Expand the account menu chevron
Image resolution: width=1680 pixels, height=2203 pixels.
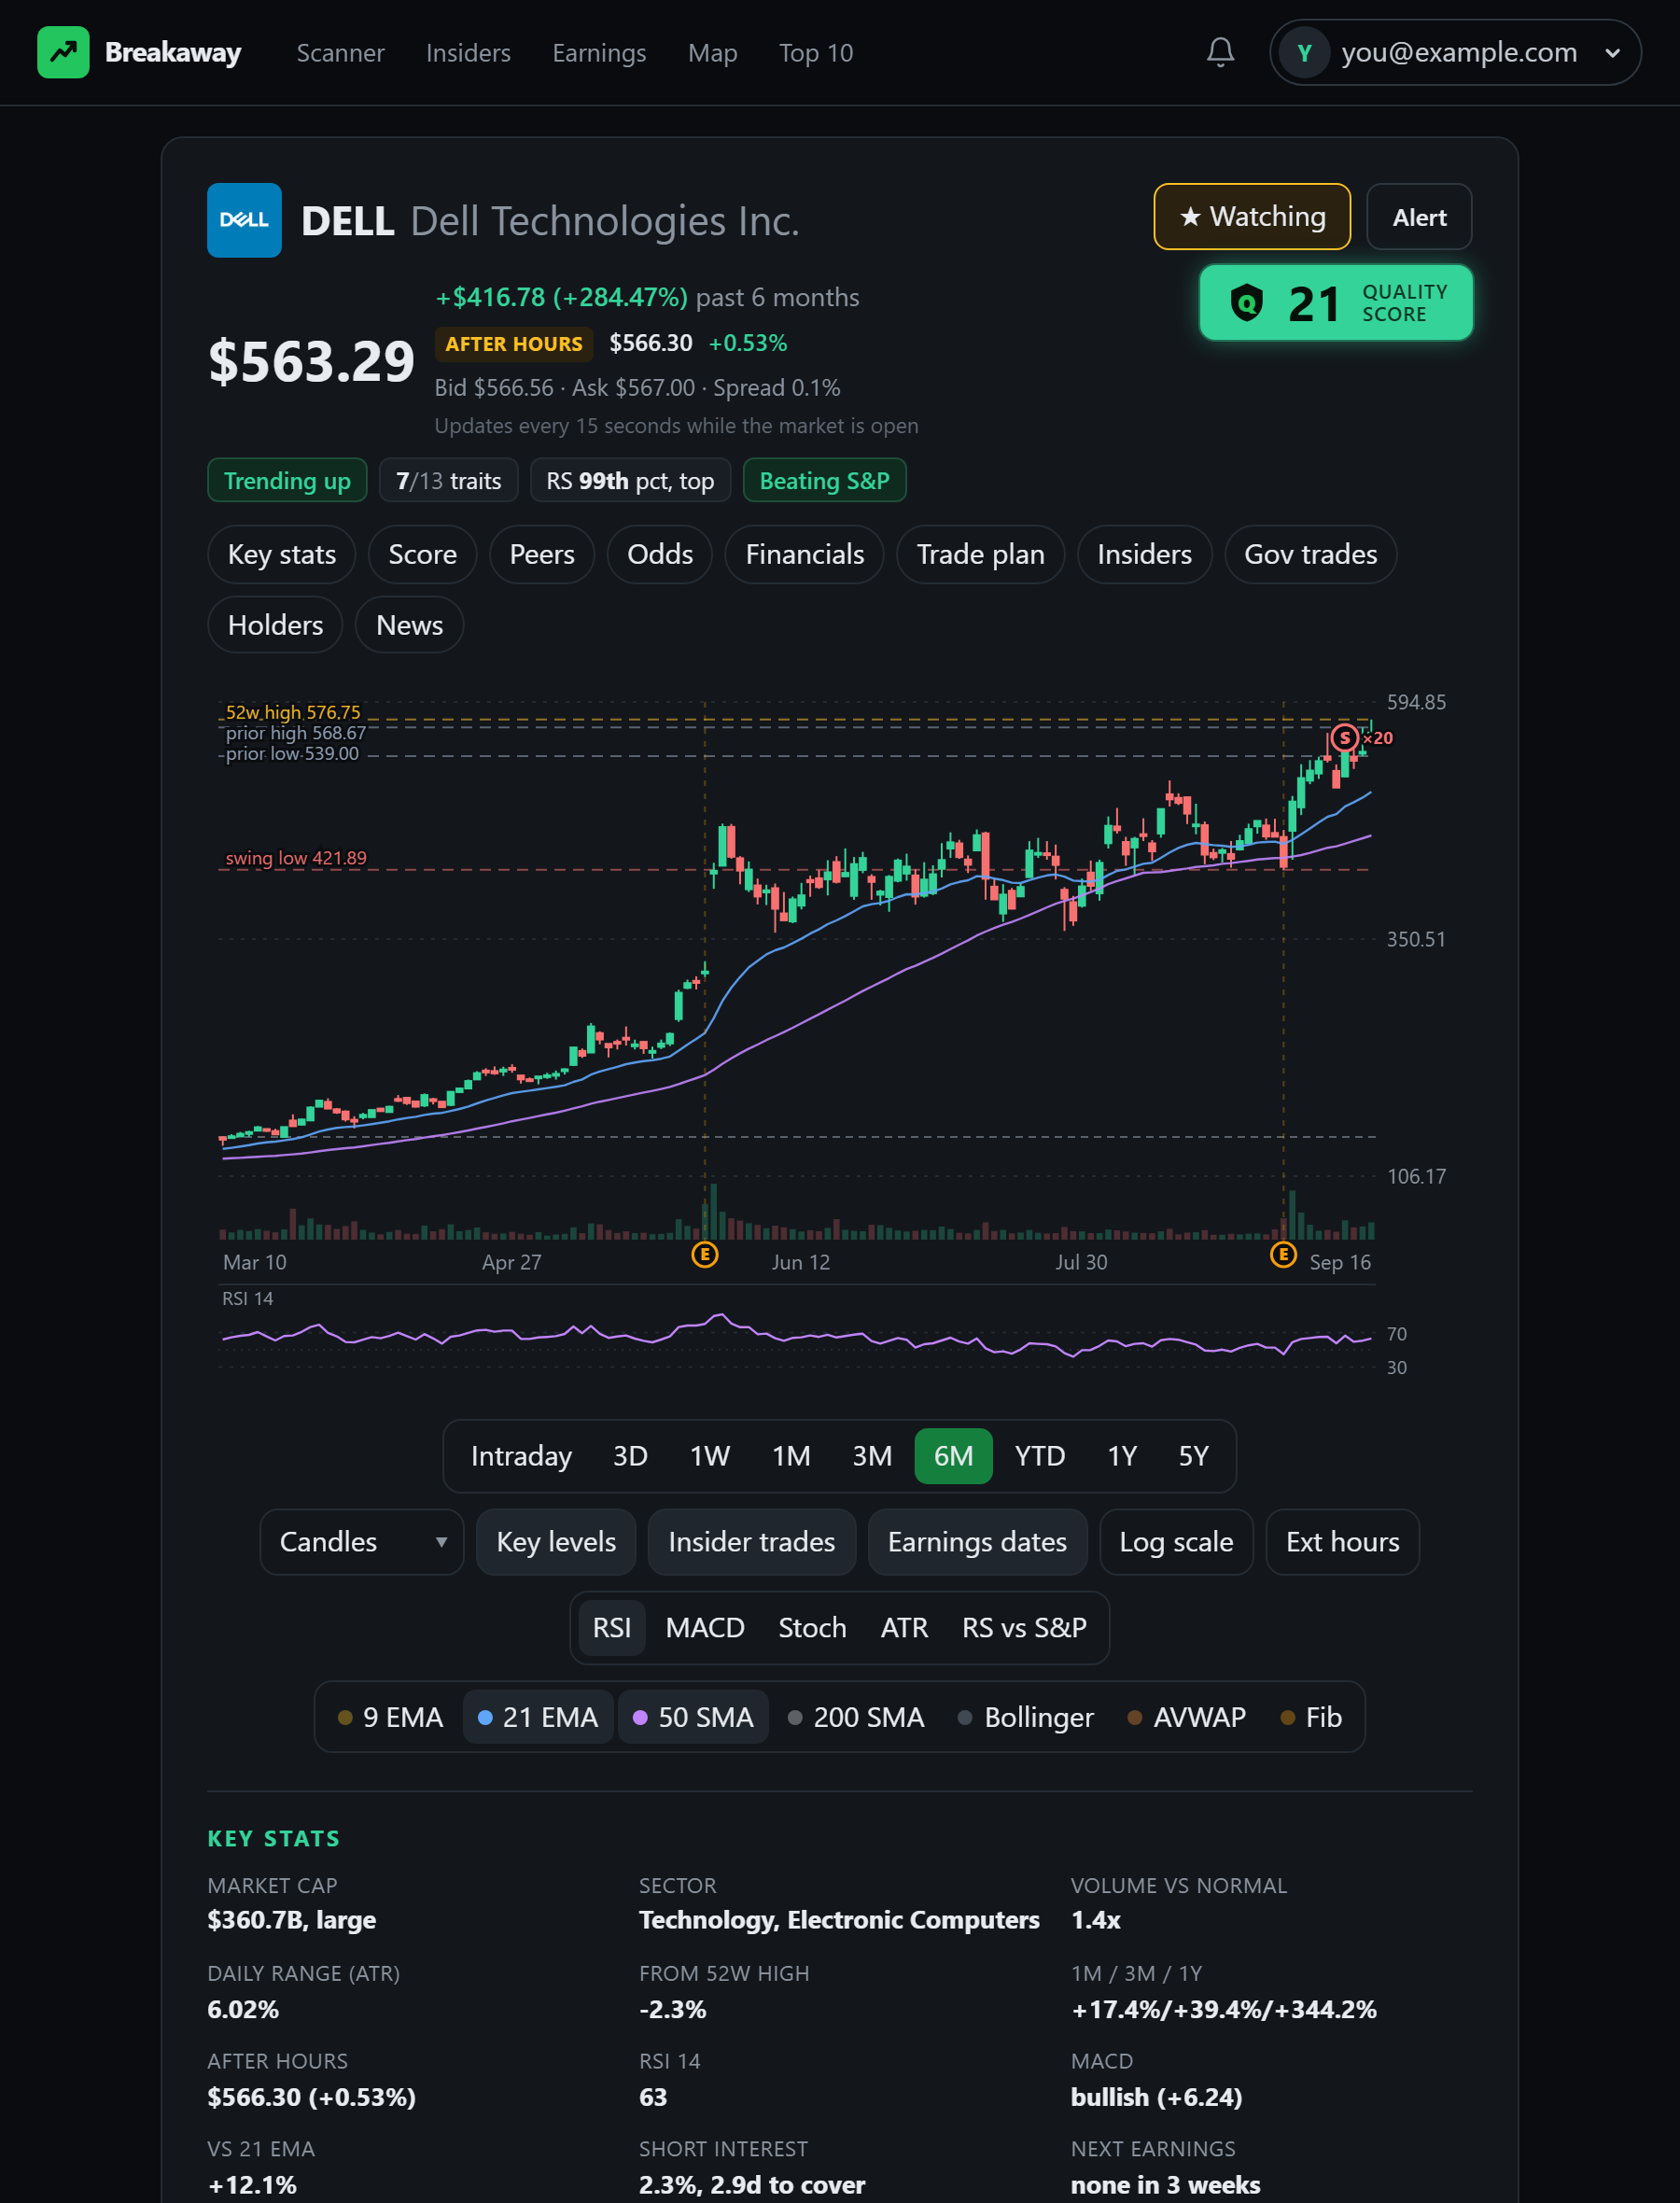1612,53
